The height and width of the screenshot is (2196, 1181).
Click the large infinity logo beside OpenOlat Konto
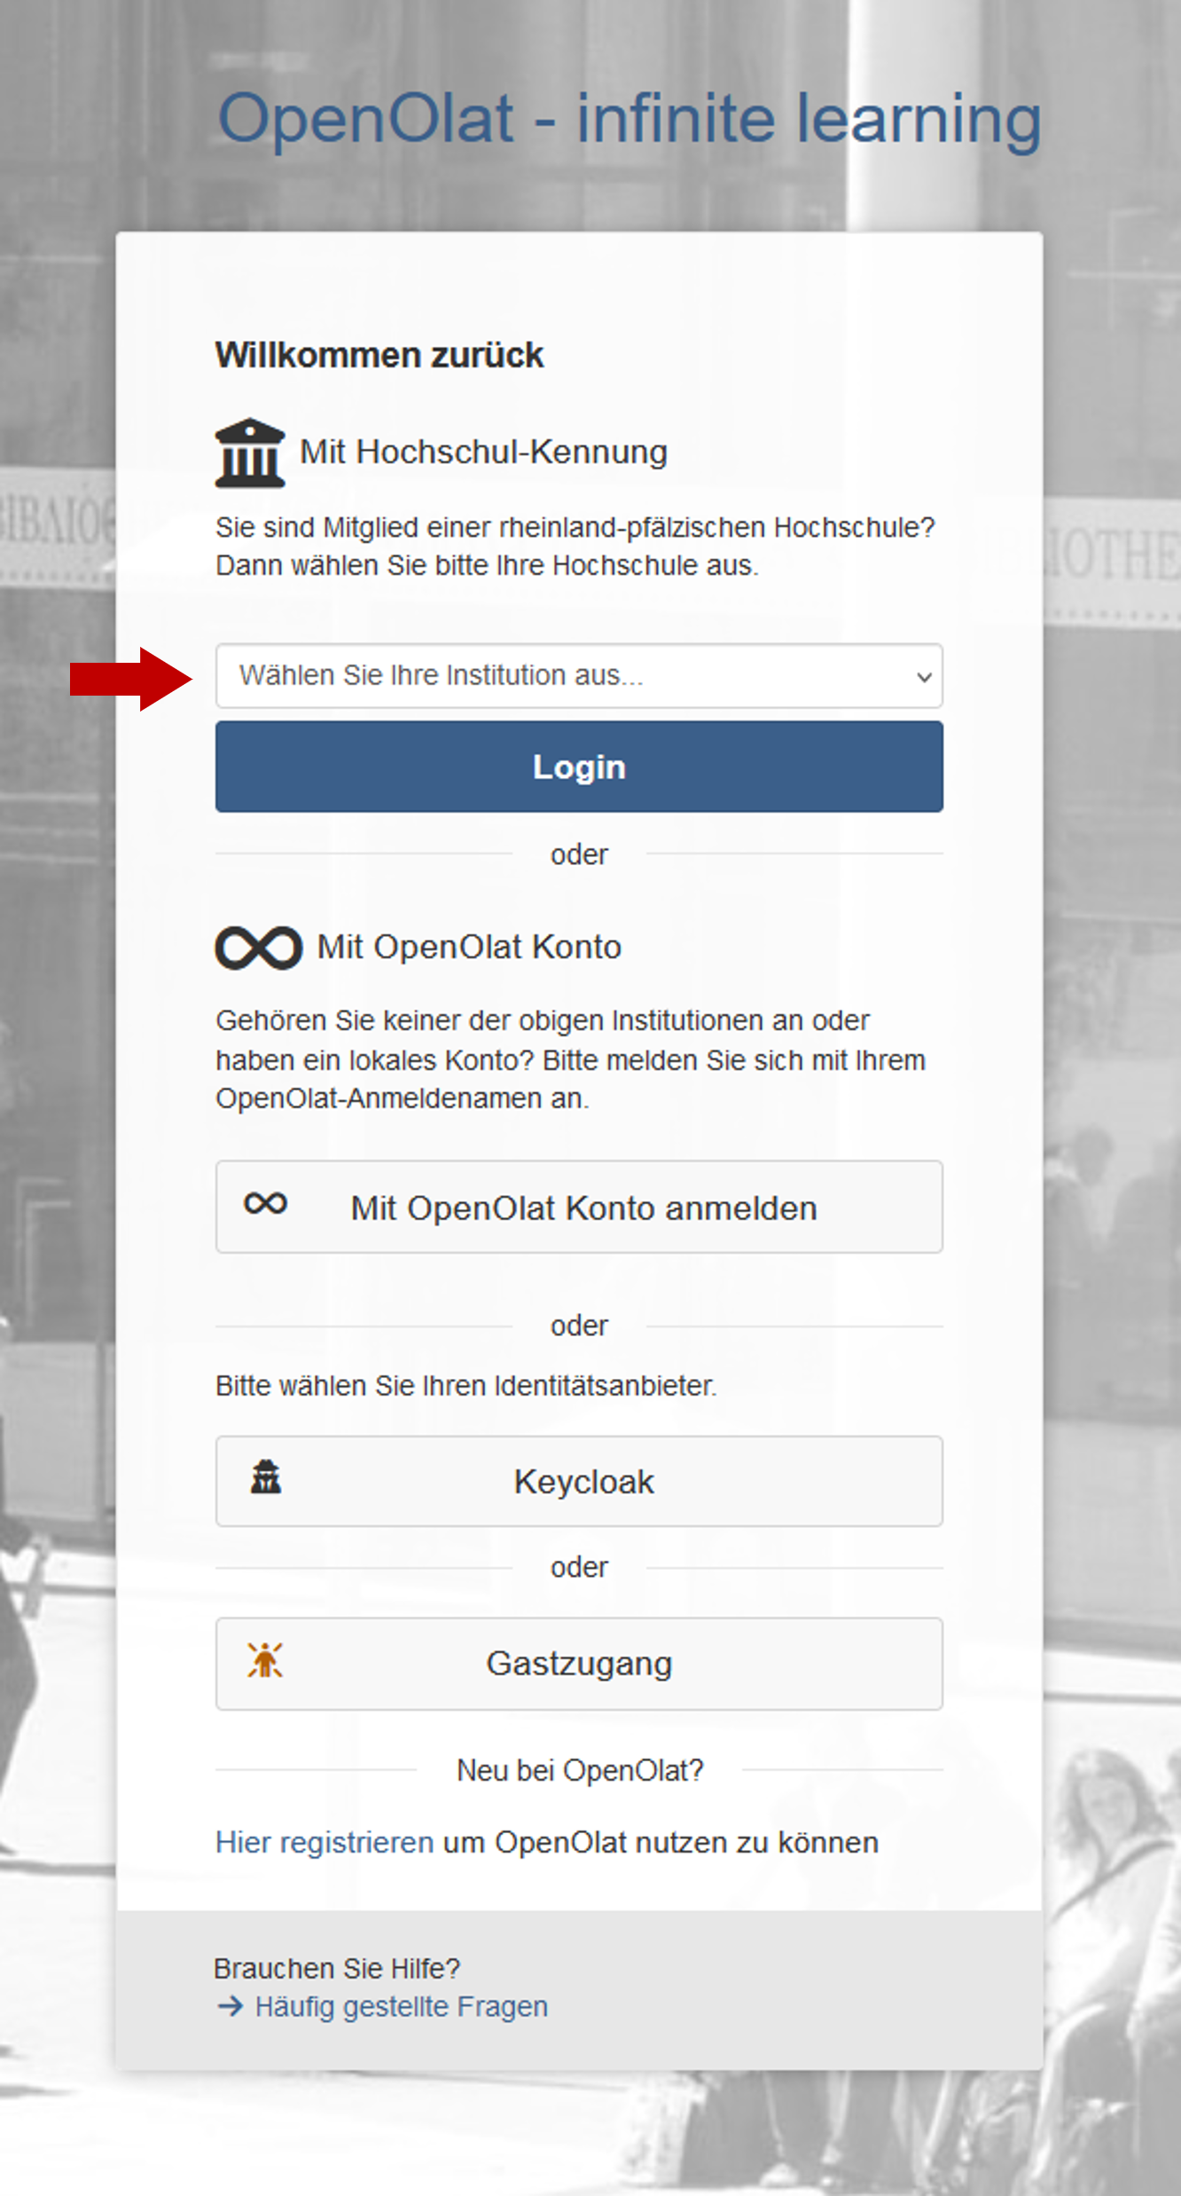(258, 948)
